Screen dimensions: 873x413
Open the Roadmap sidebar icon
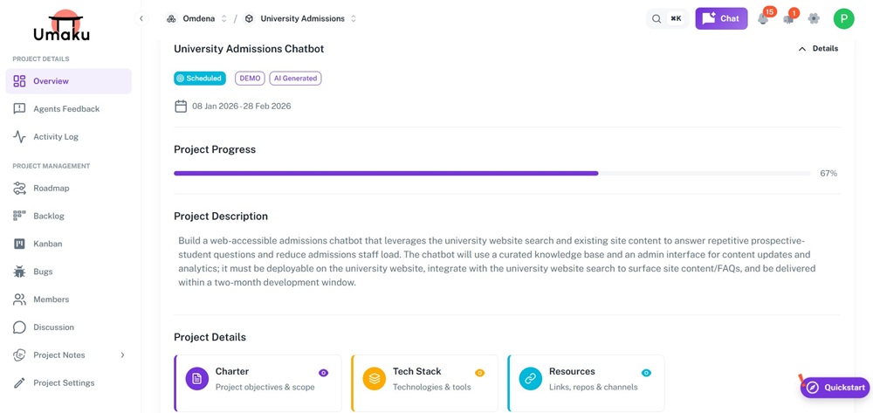click(x=19, y=189)
